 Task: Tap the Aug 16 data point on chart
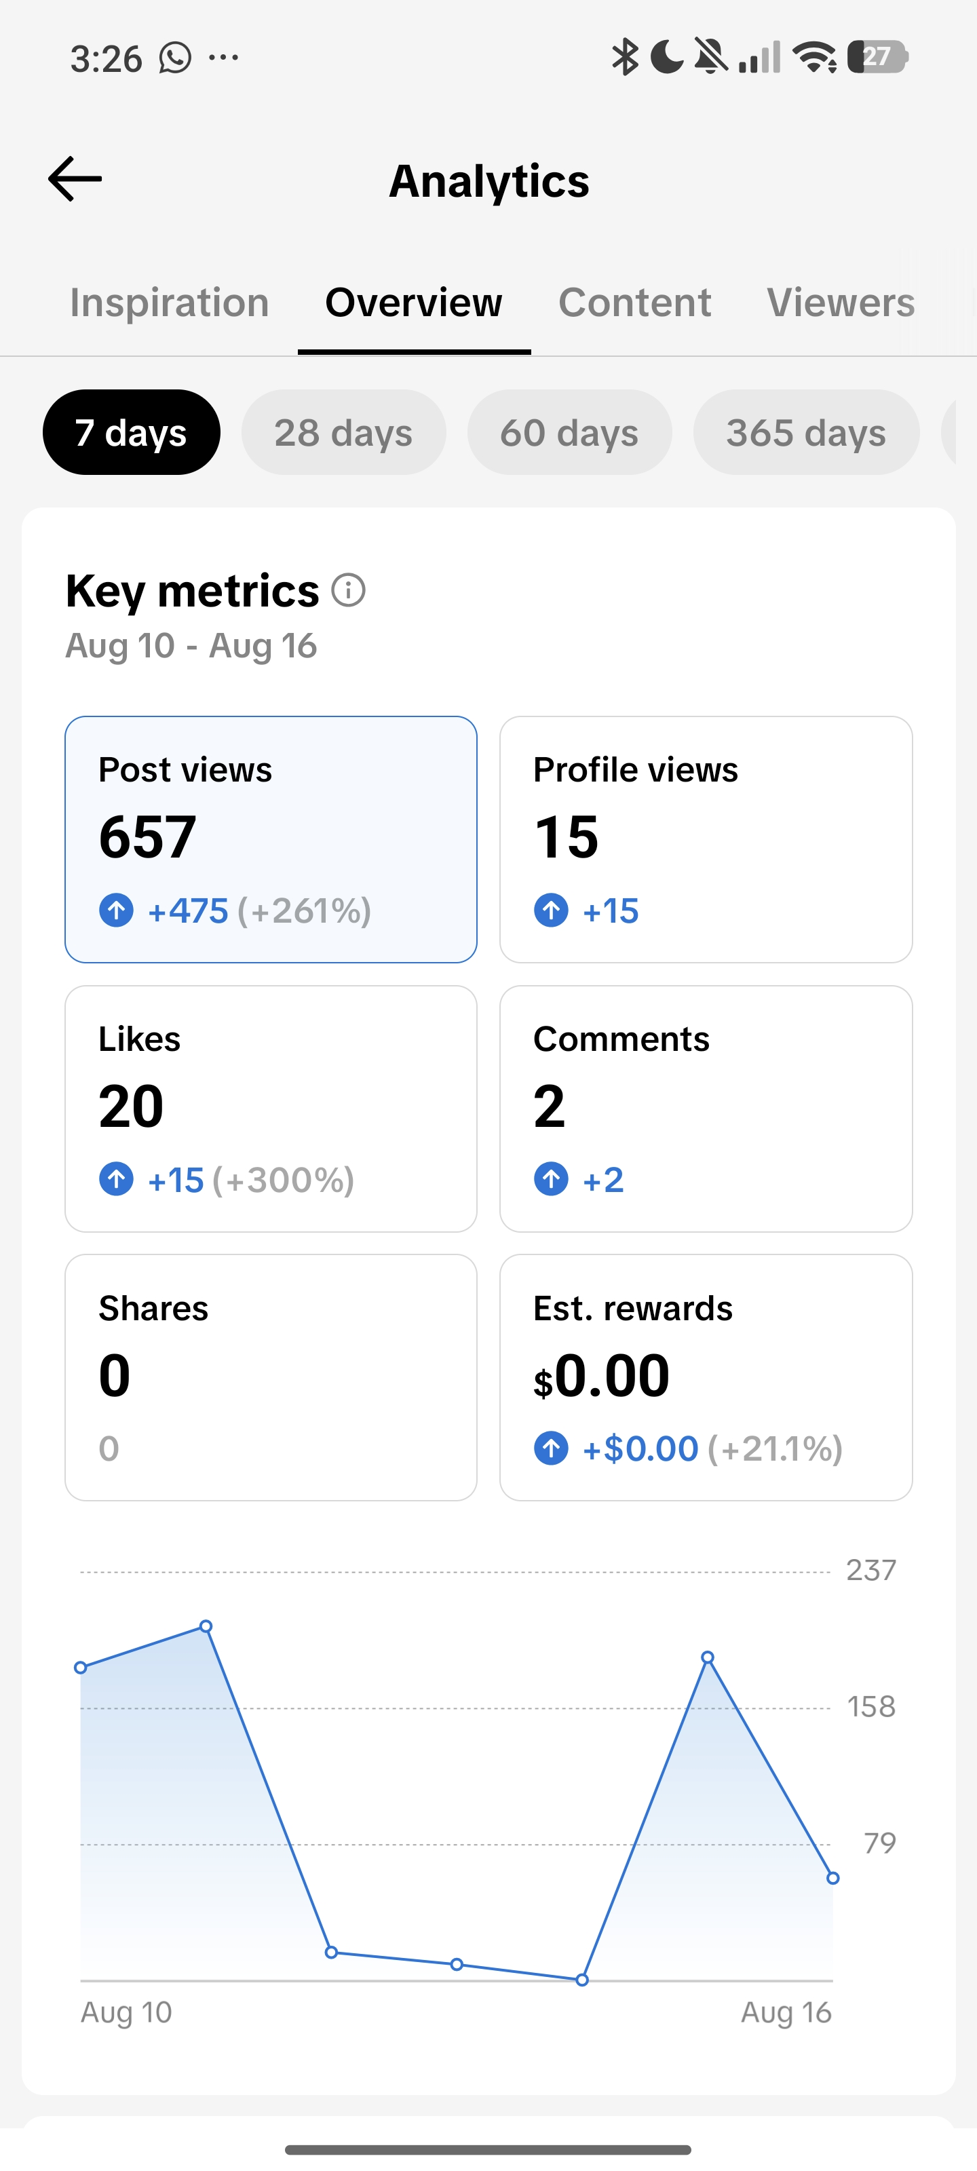[833, 1879]
